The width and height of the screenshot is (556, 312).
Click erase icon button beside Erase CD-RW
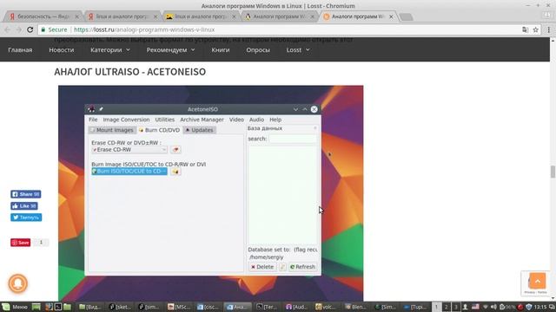[175, 150]
